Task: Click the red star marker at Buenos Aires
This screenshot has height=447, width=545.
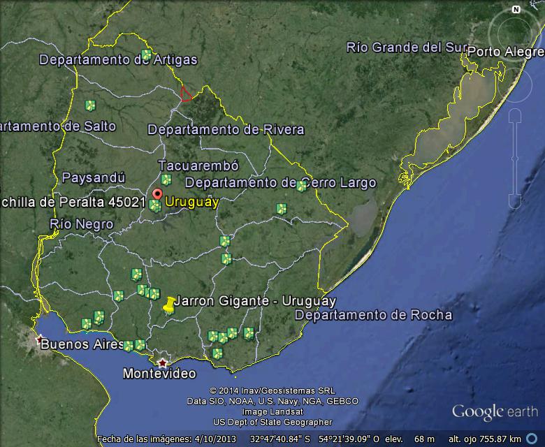Action: click(x=40, y=340)
